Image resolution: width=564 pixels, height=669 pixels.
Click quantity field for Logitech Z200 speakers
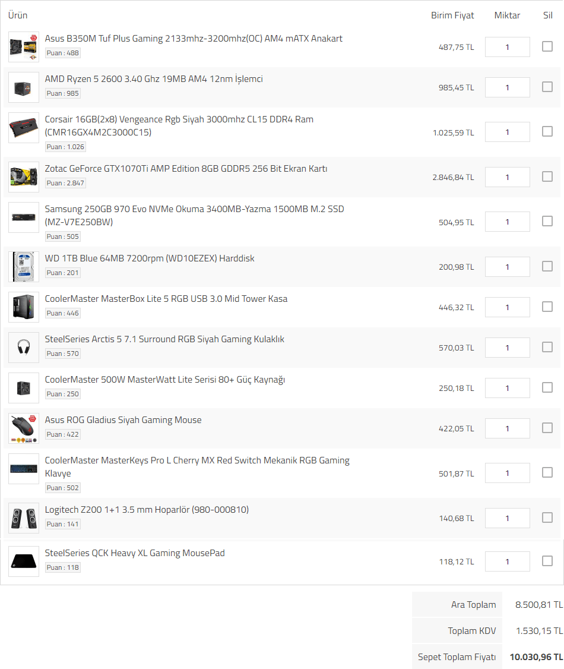pos(507,518)
